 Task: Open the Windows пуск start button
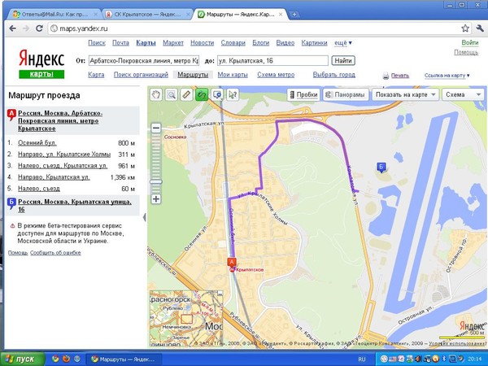click(23, 359)
